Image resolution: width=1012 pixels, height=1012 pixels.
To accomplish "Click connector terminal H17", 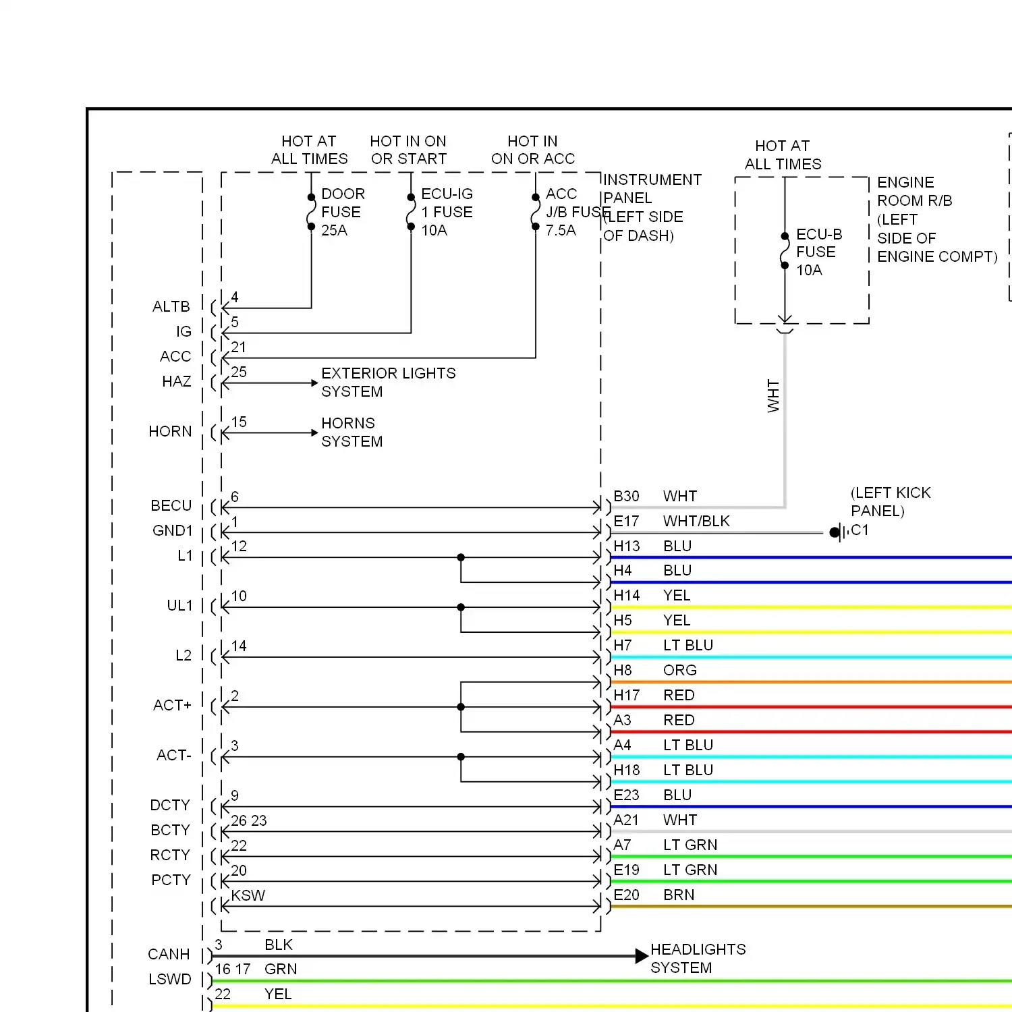I will (626, 695).
